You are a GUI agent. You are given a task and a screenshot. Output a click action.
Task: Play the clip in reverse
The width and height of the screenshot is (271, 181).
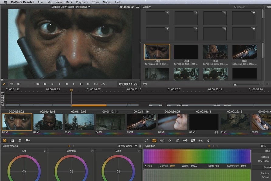point(59,84)
